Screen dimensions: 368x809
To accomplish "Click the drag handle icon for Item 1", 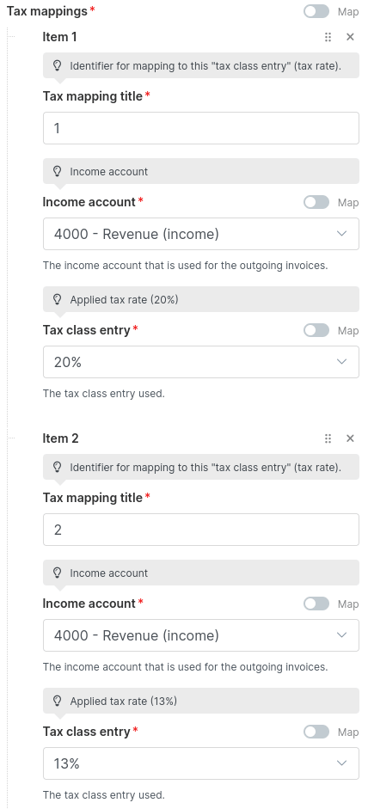I will click(x=328, y=37).
